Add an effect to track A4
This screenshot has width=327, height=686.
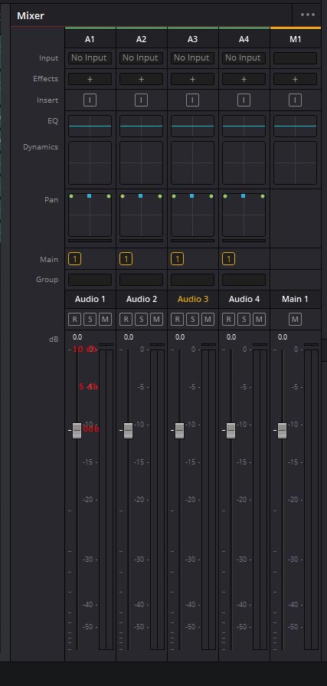[x=244, y=79]
